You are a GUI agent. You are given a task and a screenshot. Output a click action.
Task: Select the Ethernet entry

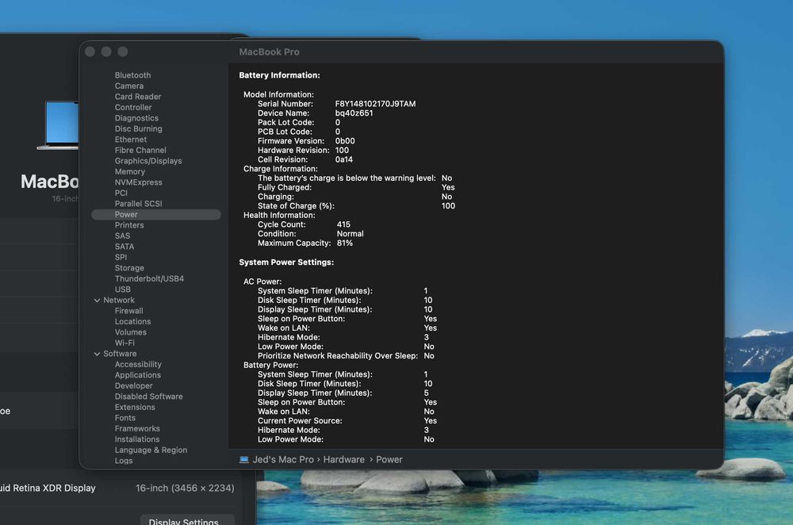(x=131, y=140)
